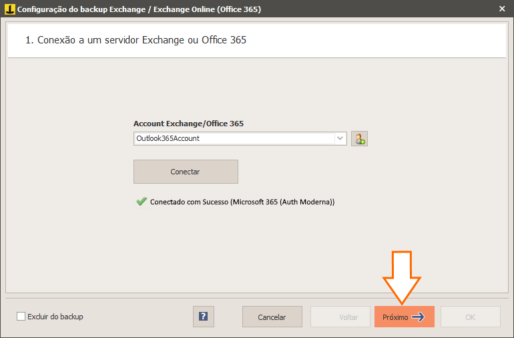Click the 'Excluir do backup' label text
Image resolution: width=514 pixels, height=338 pixels.
pos(55,317)
